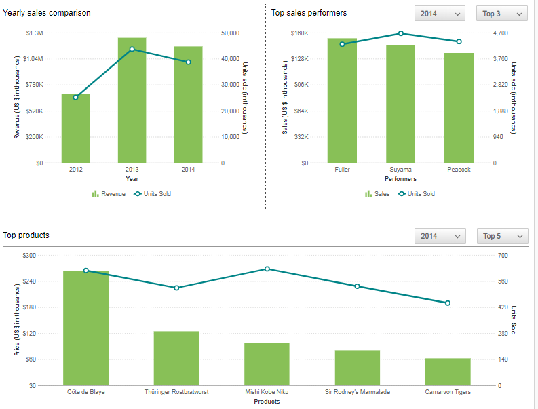Select the Thüringer Rostbratwurst bar

[176, 358]
